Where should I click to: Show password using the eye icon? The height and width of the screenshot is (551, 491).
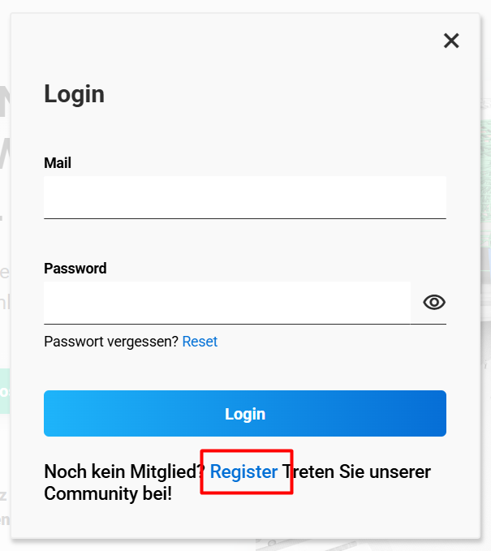click(434, 302)
